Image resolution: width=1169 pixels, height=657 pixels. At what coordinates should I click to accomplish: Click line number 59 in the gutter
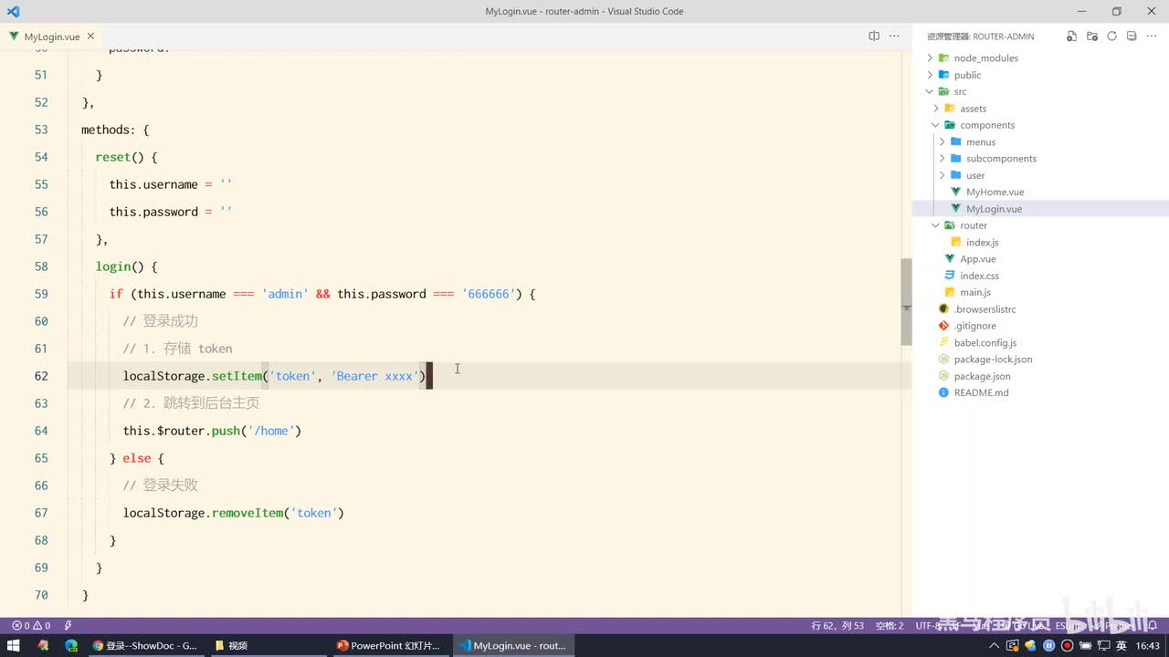pyautogui.click(x=41, y=294)
